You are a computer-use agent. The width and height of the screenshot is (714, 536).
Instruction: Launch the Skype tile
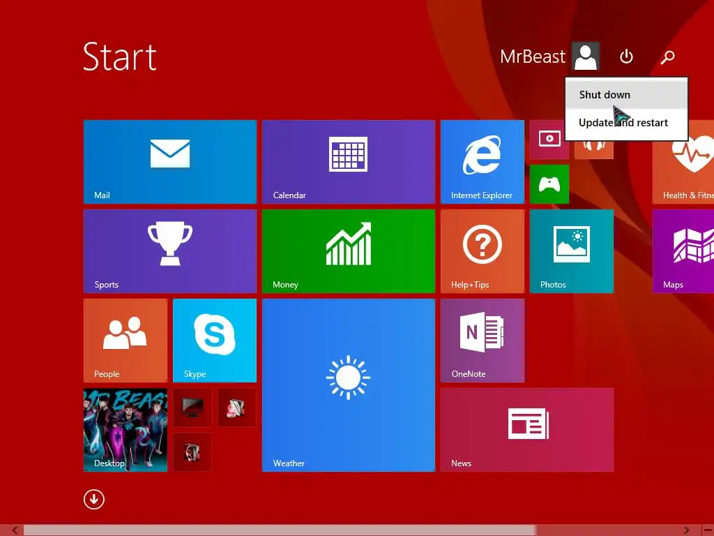215,341
